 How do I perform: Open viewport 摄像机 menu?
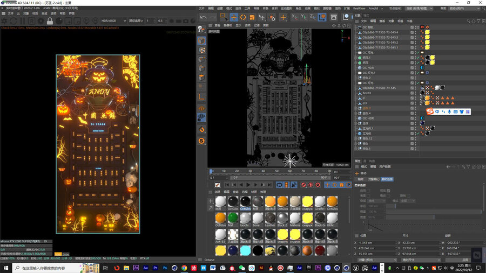point(228,25)
